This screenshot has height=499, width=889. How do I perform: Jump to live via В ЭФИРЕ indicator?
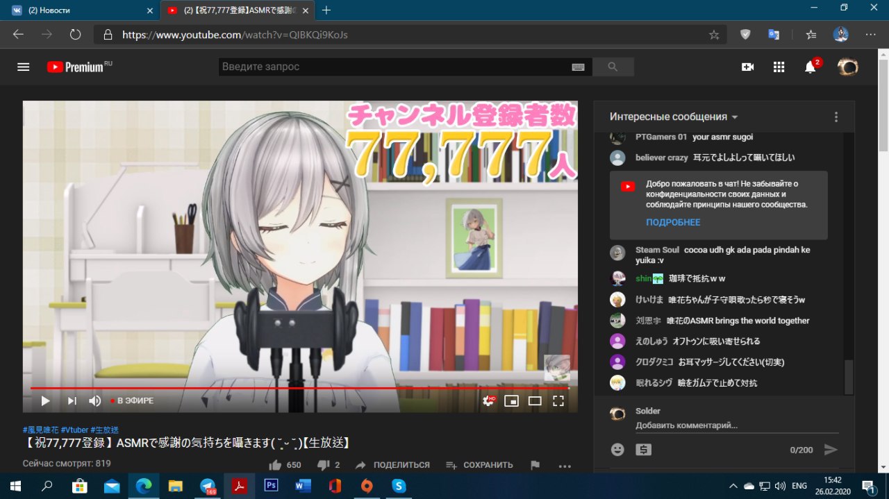132,400
